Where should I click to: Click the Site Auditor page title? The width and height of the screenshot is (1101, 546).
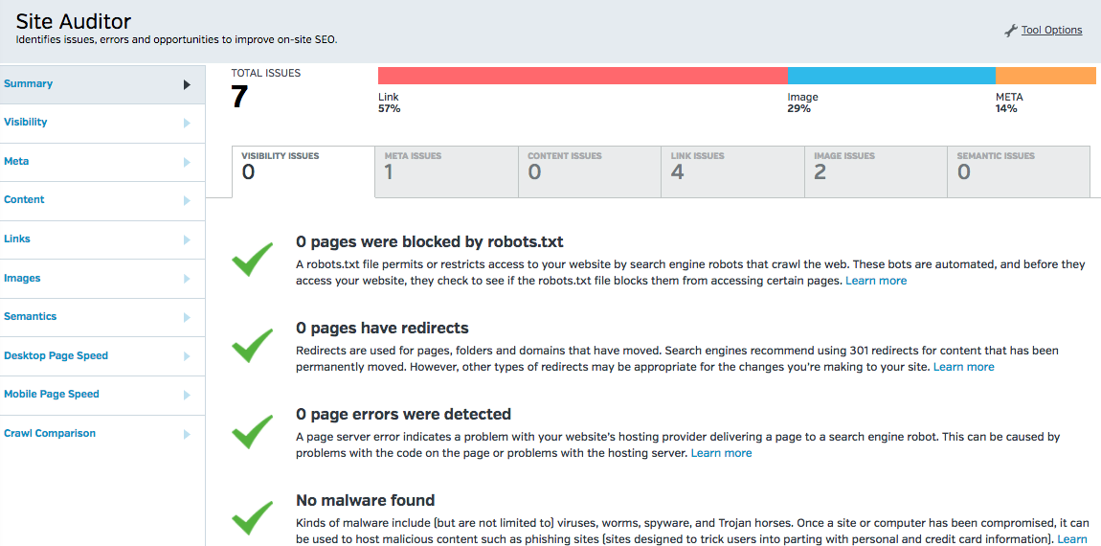click(x=73, y=21)
